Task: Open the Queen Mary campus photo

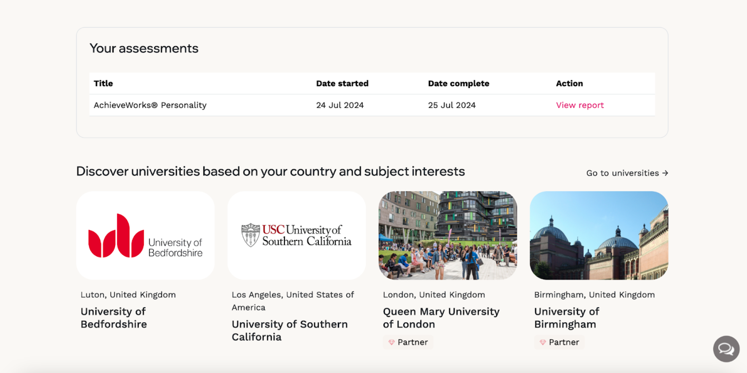Action: click(x=448, y=235)
